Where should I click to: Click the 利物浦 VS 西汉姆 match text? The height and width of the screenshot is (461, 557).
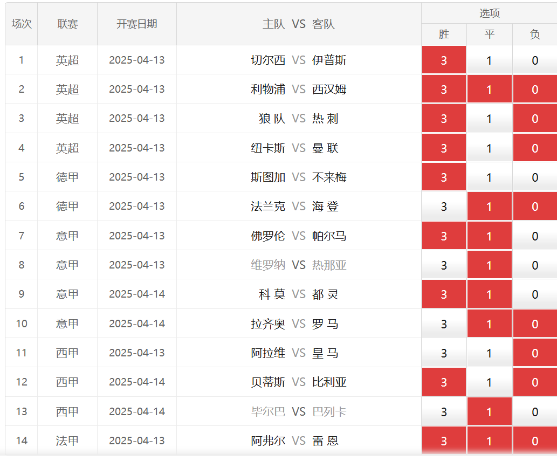[299, 89]
